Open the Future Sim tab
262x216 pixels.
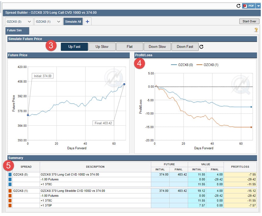click(17, 31)
